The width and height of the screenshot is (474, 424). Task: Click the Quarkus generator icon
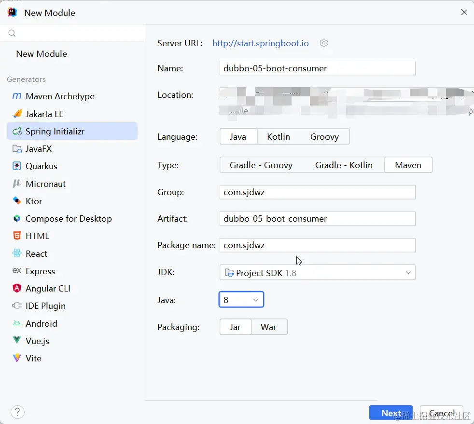point(17,166)
